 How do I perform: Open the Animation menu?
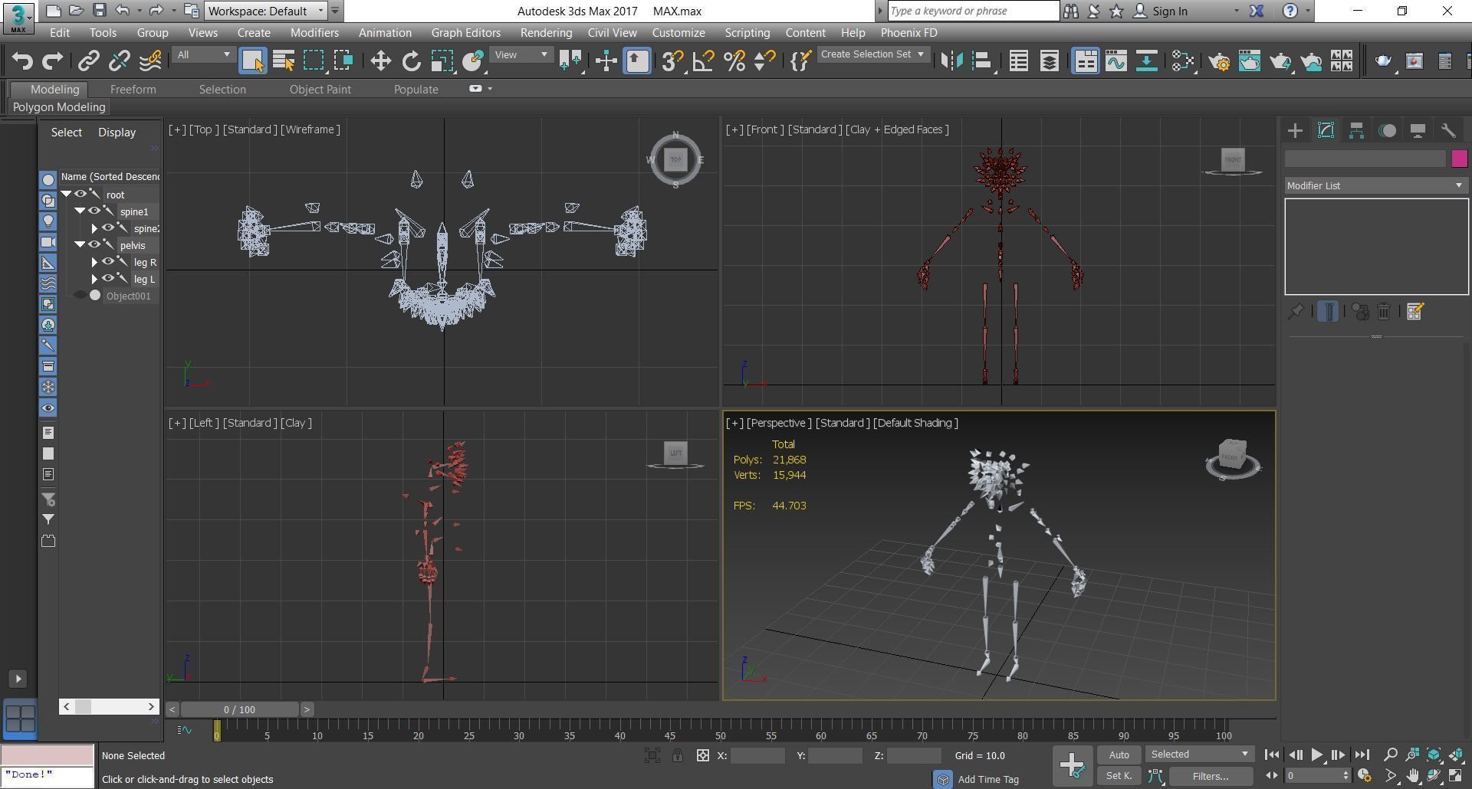pyautogui.click(x=385, y=33)
